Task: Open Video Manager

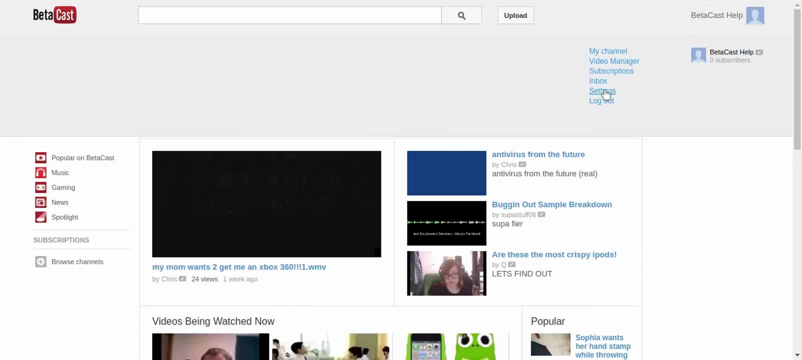Action: click(x=614, y=61)
